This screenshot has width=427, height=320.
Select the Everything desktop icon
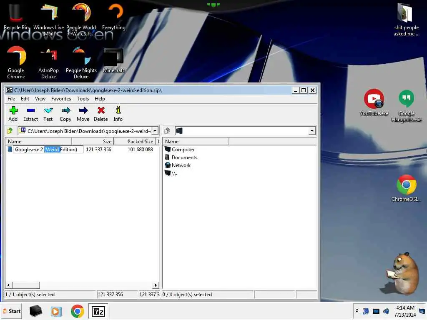point(114,16)
